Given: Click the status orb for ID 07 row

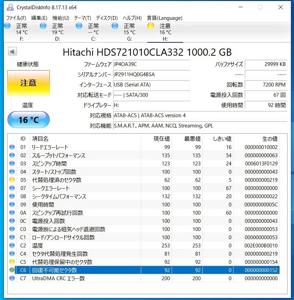Looking at the screenshot, I should (x=12, y=188).
